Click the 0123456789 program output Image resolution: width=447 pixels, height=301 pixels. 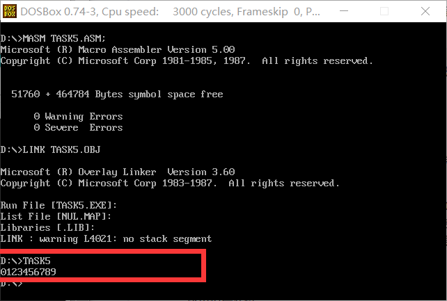coord(29,272)
